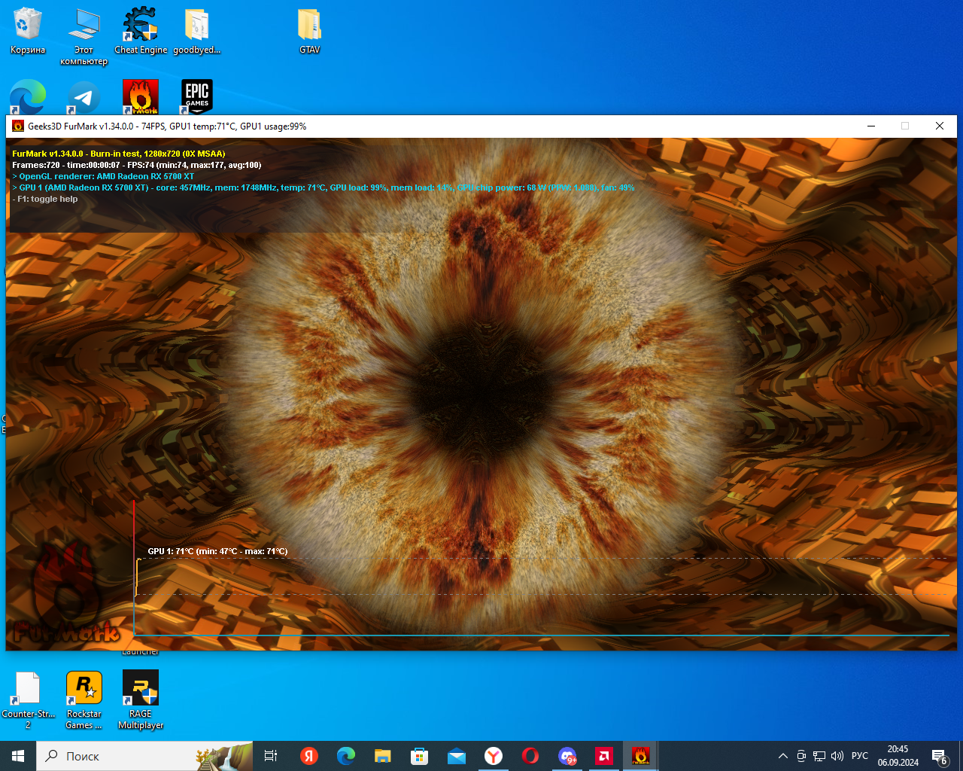Open the volume control tray icon
Screen dimensions: 963x771
pos(837,756)
